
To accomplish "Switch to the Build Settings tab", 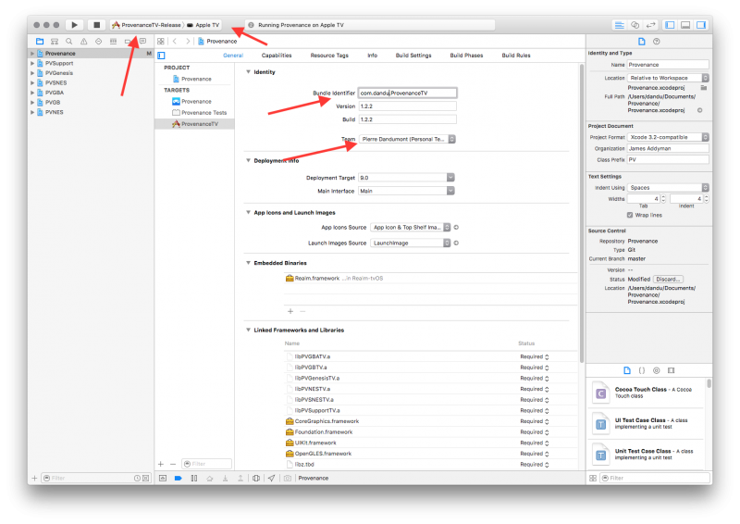I will pos(413,56).
